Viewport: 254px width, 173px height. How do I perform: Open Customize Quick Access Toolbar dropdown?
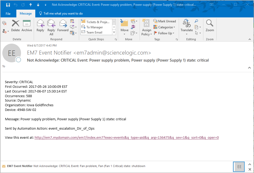tap(45, 5)
